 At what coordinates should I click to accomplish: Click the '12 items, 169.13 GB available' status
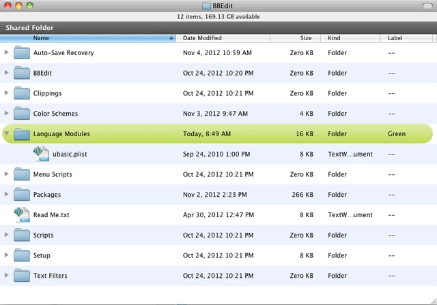click(218, 16)
